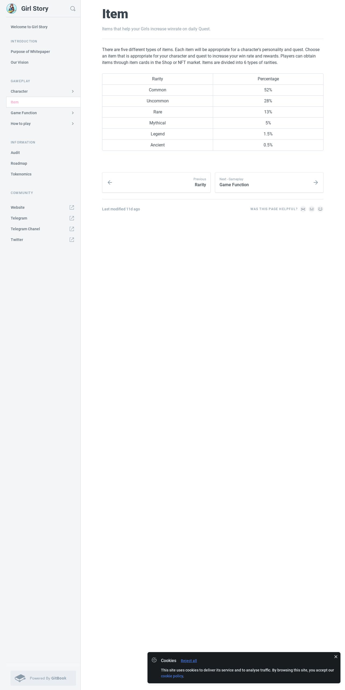This screenshot has width=345, height=690.
Task: Click the 28% percentage cell
Action: point(268,101)
